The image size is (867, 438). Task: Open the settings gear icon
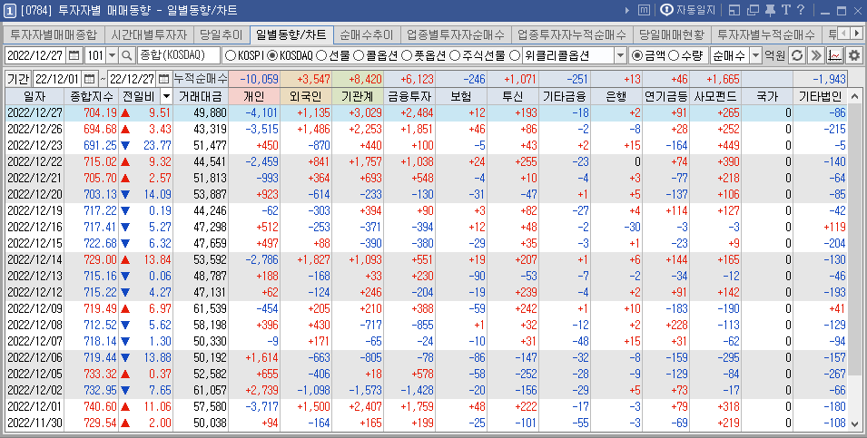click(854, 55)
